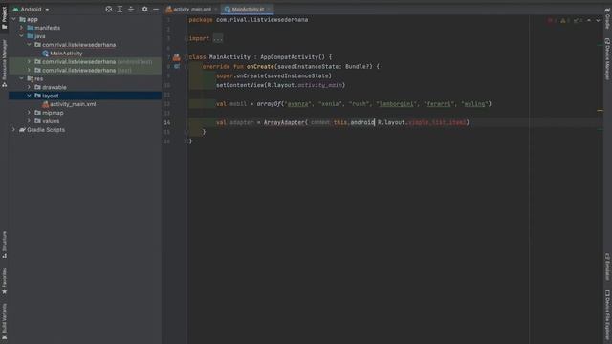Collapse the layout folder
612x344 pixels.
(29, 96)
